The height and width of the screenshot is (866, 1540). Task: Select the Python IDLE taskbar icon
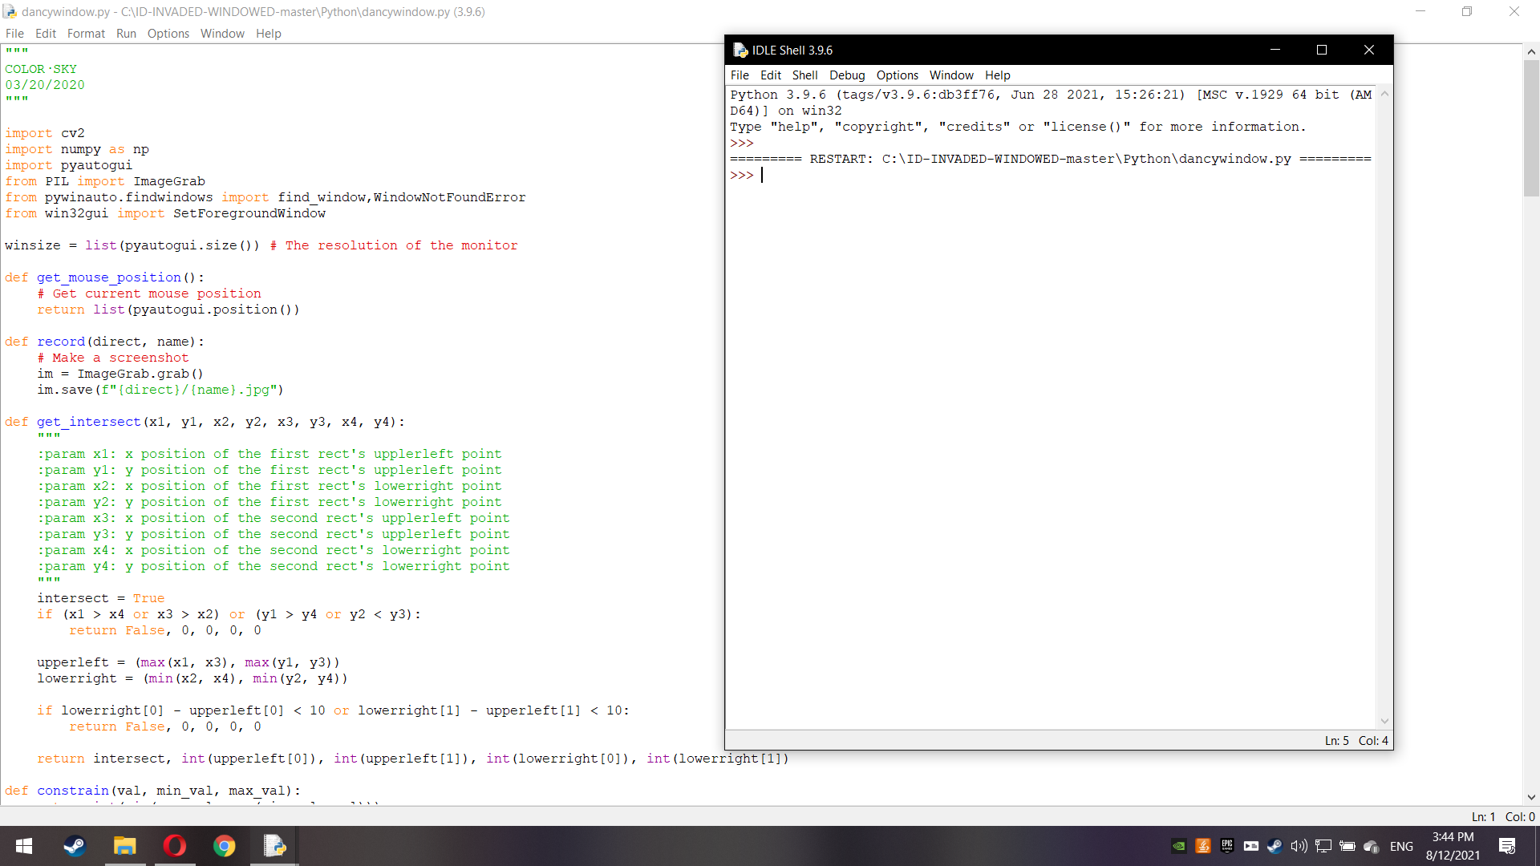(x=274, y=846)
